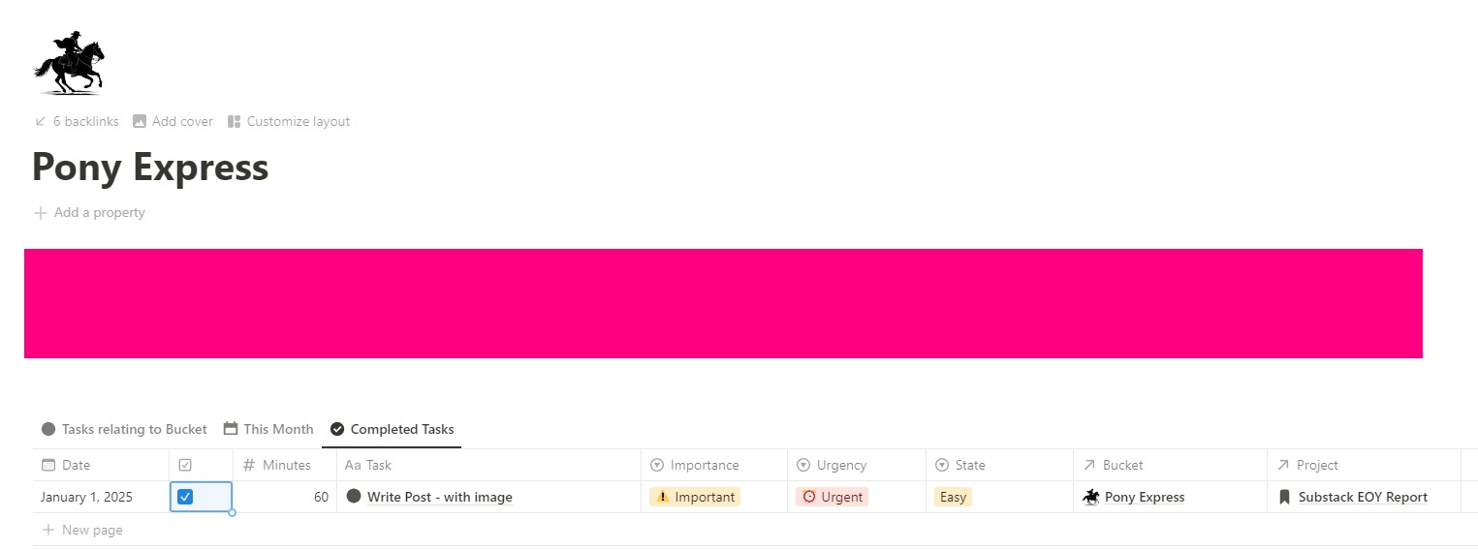
Task: Click the Pony Express page title
Action: pyautogui.click(x=150, y=168)
